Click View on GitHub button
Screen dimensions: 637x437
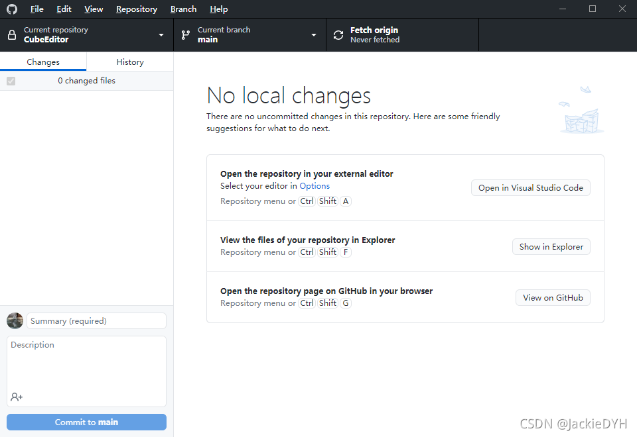click(x=553, y=297)
